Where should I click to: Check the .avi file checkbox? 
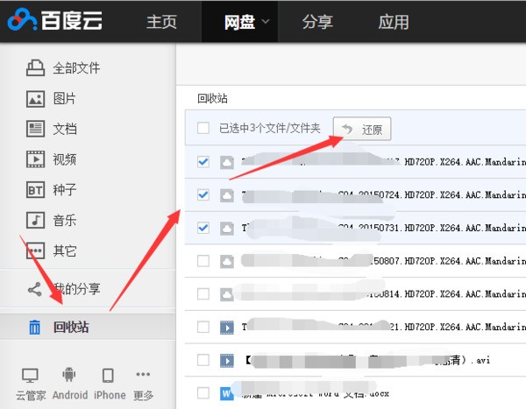click(x=203, y=360)
